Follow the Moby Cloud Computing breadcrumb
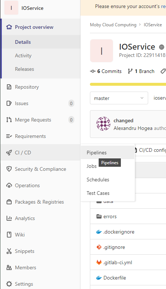Viewport: 166px width, 289px height. (x=113, y=25)
